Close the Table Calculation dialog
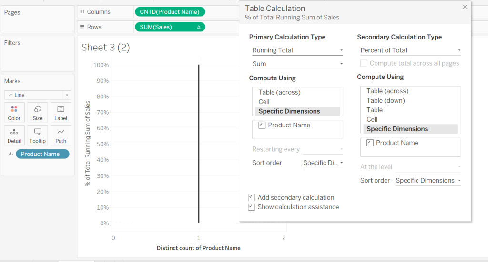Screen dimensions: 488x262 [465, 7]
